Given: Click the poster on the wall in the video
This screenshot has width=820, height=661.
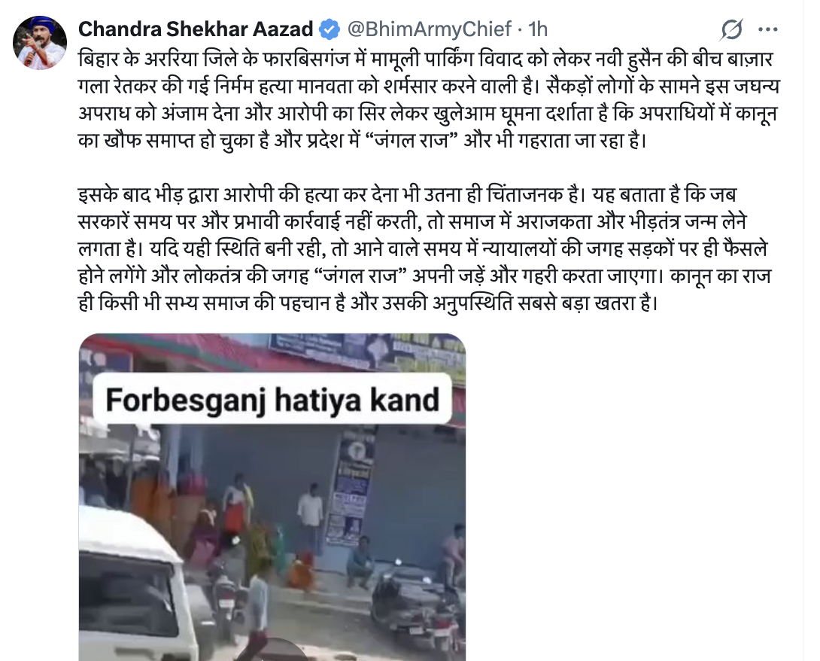Looking at the screenshot, I should pos(349,487).
